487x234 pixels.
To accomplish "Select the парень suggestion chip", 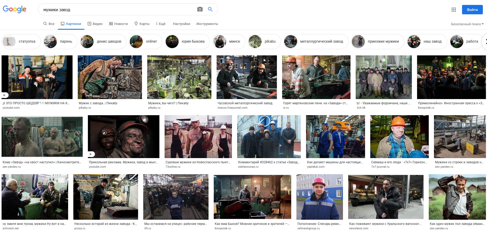I will (60, 41).
